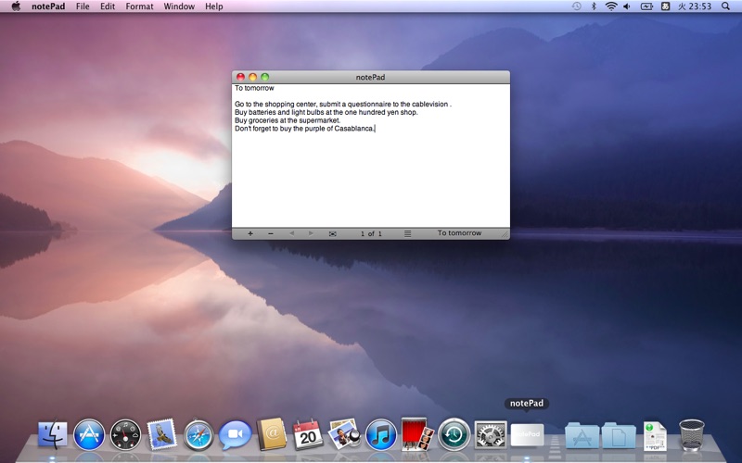Minimize the notePad window with yellow button
742x463 pixels.
[252, 77]
